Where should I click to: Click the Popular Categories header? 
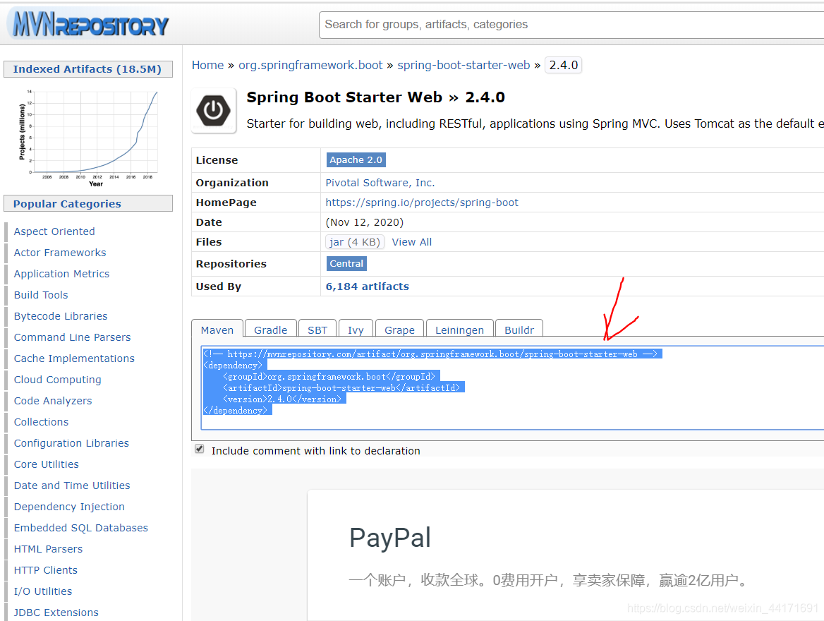[x=87, y=203]
